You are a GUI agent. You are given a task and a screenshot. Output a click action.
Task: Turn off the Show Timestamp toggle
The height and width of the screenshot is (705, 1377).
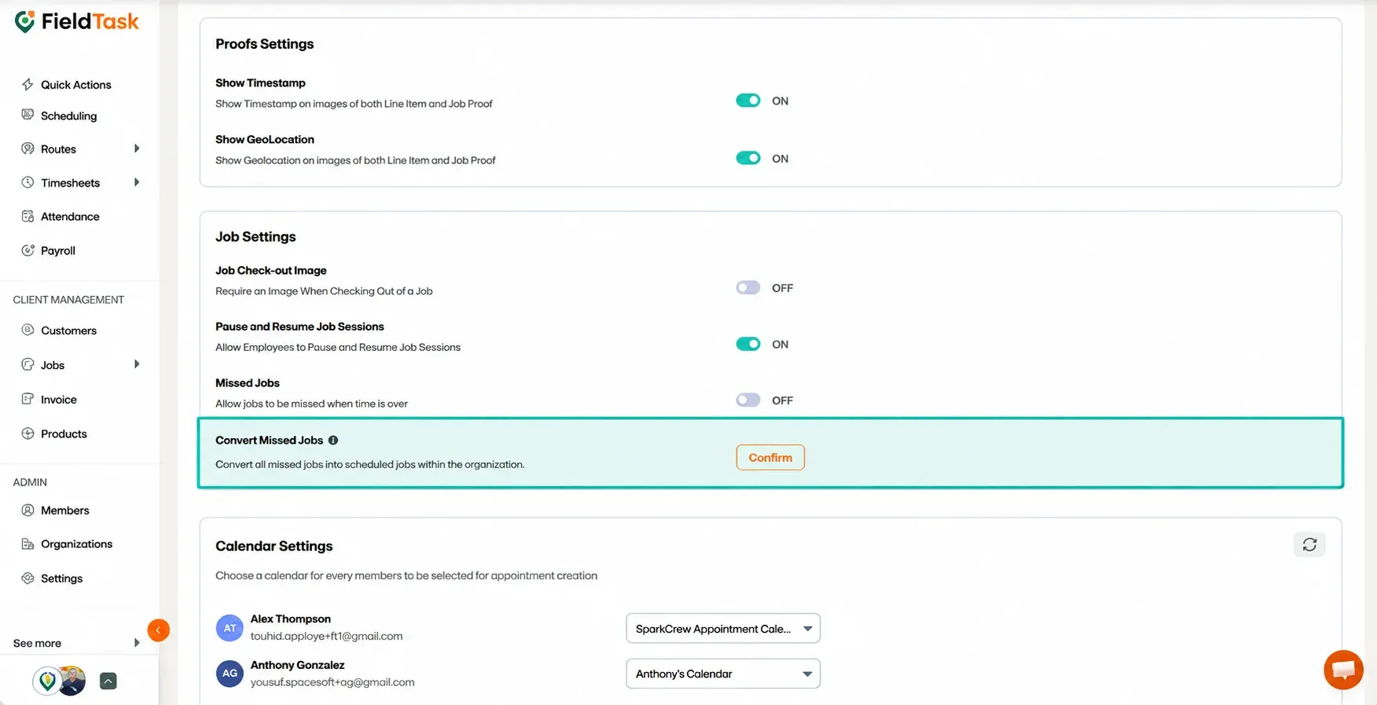(748, 100)
